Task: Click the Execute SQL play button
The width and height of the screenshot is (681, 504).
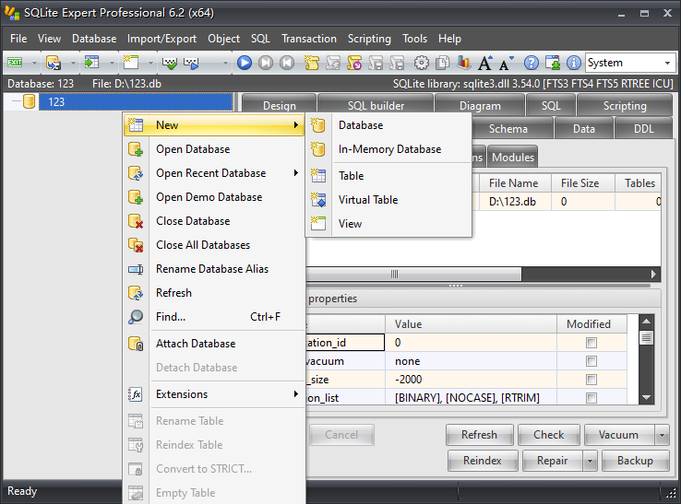Action: [245, 63]
